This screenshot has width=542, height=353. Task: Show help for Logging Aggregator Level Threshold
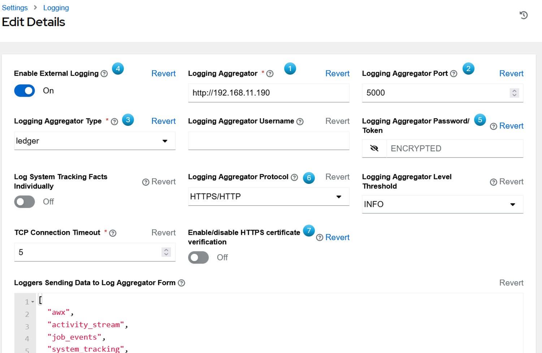493,182
